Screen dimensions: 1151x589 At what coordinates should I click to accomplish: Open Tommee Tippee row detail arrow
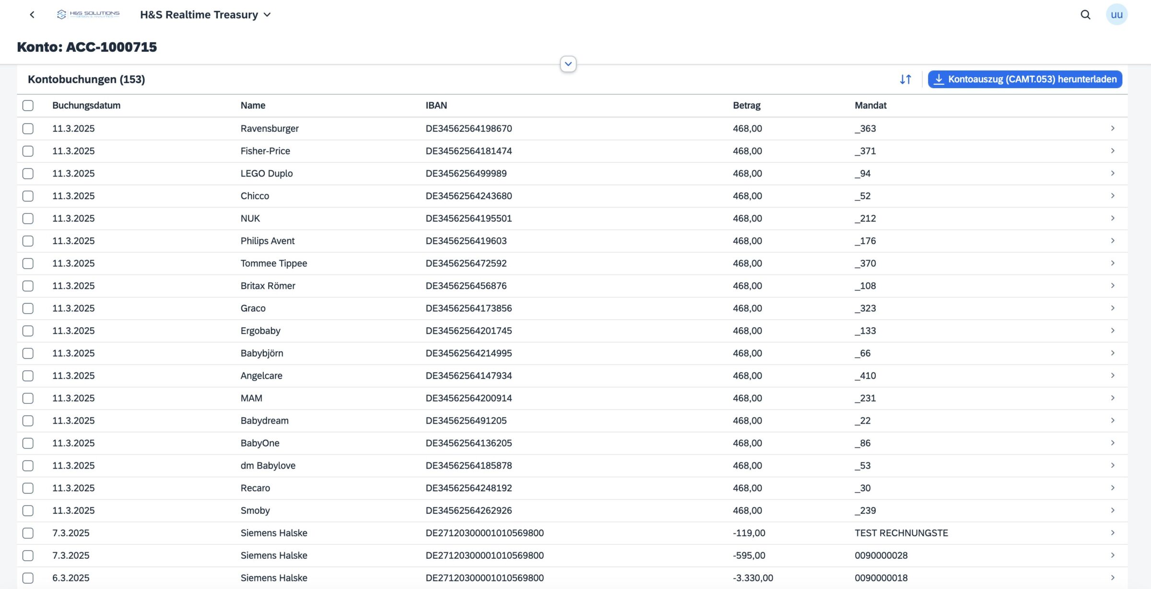(1113, 263)
